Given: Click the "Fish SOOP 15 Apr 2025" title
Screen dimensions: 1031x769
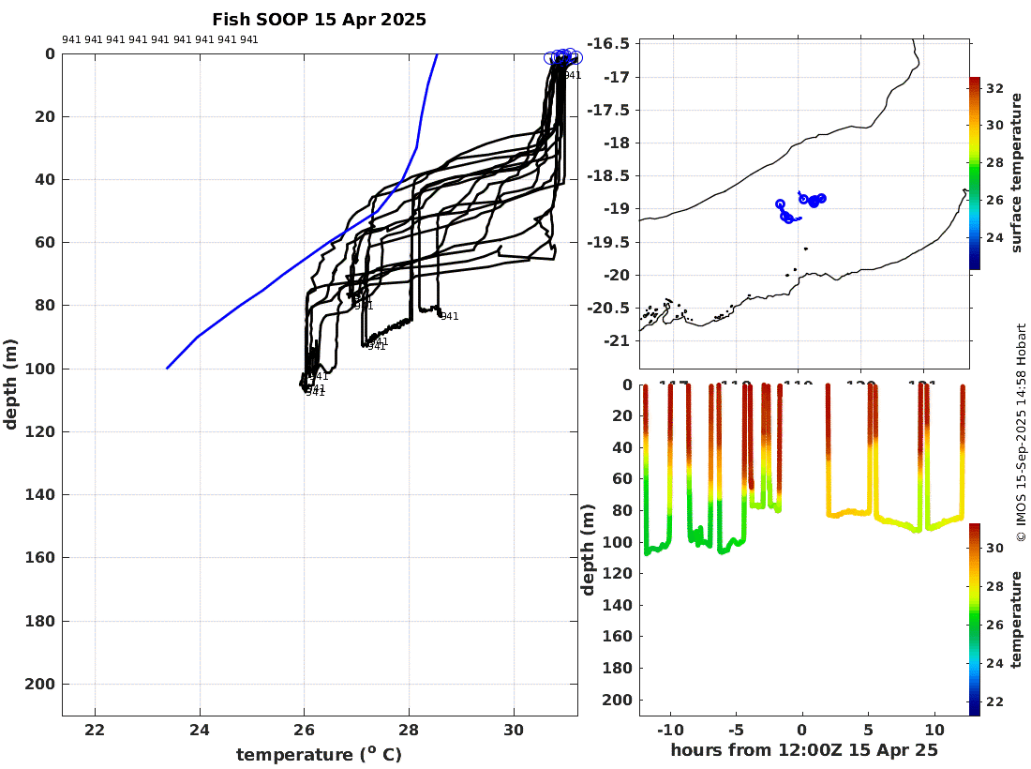Looking at the screenshot, I should click(x=319, y=20).
